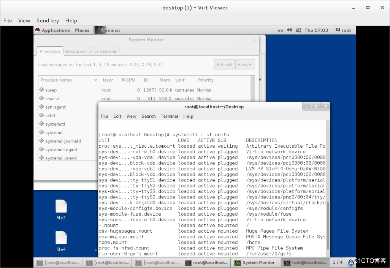This screenshot has height=268, width=390.
Task: Sort processes by Unit column
Action: (x=180, y=80)
